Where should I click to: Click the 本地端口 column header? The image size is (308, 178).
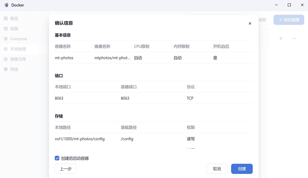pos(63,87)
